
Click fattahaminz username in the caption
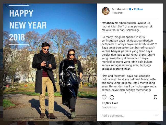110,23
